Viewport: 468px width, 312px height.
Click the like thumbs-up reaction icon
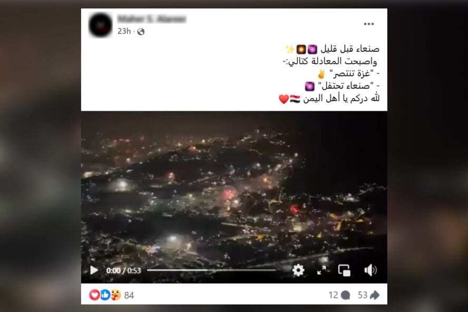click(x=105, y=295)
